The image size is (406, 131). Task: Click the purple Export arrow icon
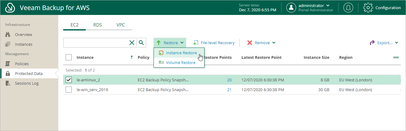point(372,43)
